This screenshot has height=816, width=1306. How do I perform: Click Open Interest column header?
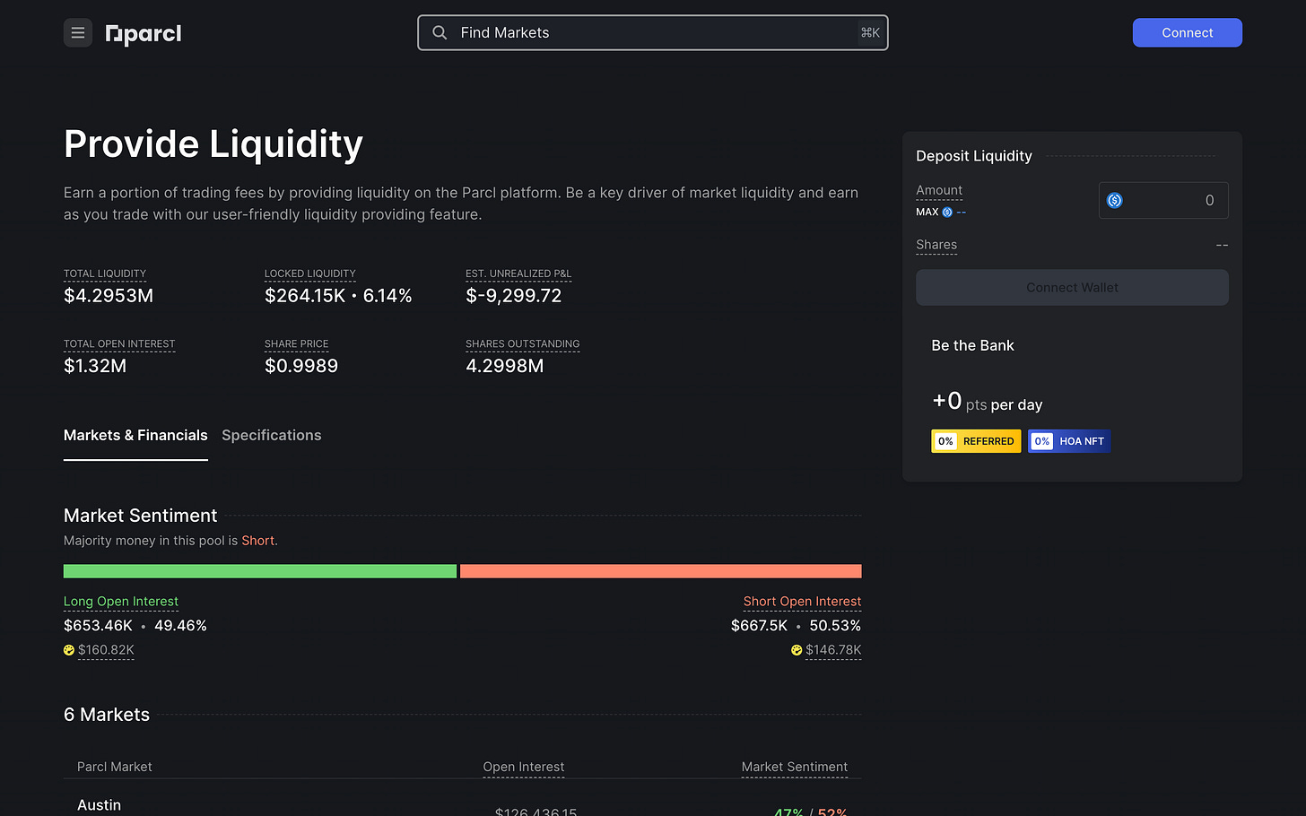coord(524,767)
